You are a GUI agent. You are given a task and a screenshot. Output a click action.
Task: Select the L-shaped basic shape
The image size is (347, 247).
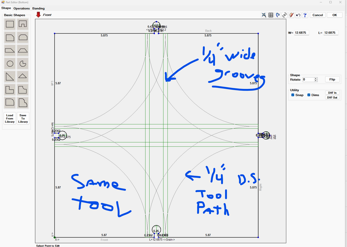point(10,90)
